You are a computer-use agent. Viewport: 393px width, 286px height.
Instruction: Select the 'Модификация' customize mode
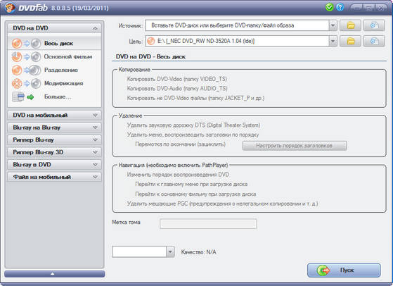click(55, 83)
